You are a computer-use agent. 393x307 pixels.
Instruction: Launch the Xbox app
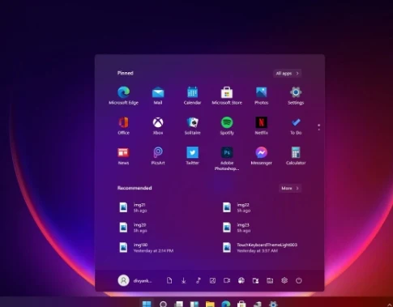click(x=158, y=126)
